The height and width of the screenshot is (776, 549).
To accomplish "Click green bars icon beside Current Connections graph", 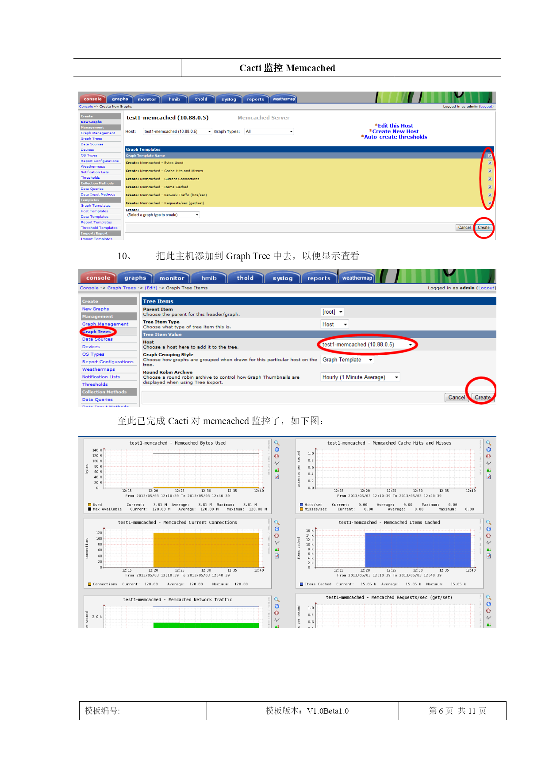I will click(277, 549).
